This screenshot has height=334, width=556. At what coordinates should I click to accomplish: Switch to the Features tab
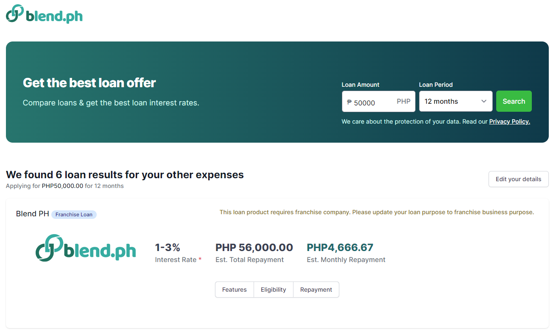[x=234, y=290]
